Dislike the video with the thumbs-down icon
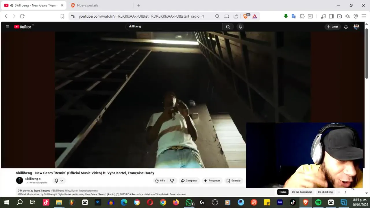 172,181
